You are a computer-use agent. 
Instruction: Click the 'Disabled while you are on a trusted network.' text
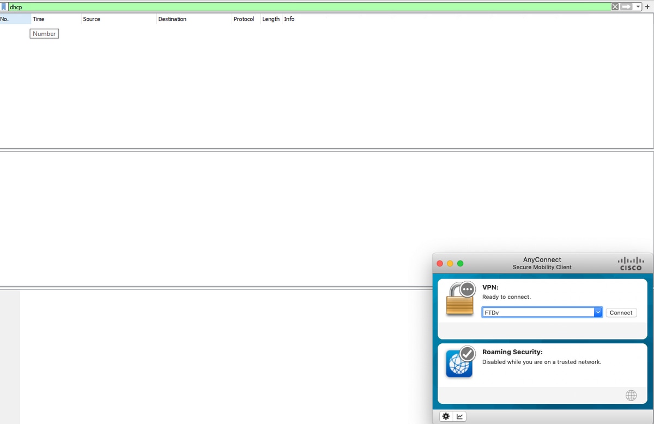tap(542, 362)
